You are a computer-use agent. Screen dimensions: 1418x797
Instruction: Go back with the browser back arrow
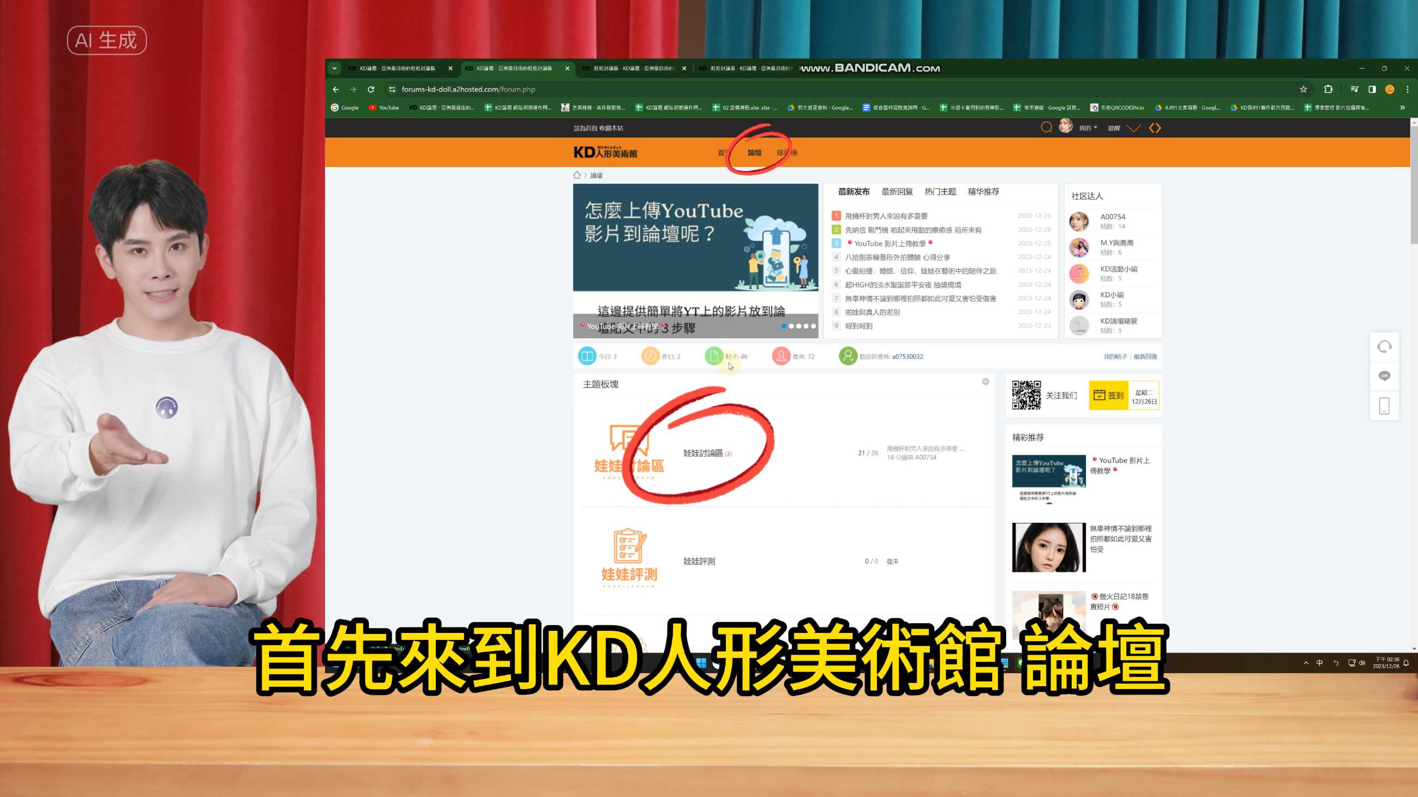336,89
